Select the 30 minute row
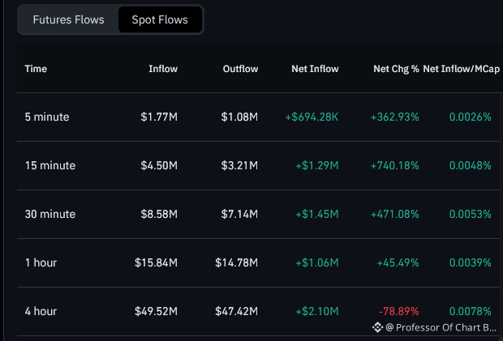This screenshot has height=341, width=503. (258, 214)
